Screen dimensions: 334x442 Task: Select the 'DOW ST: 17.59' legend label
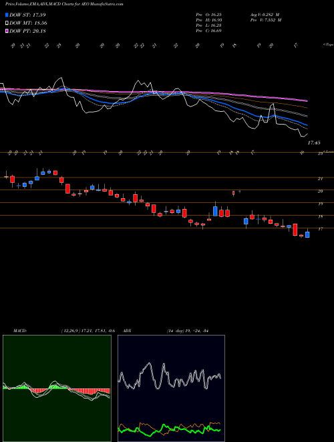click(27, 15)
